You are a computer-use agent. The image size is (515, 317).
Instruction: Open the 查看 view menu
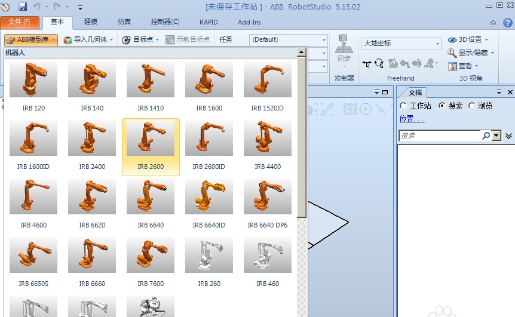[463, 66]
